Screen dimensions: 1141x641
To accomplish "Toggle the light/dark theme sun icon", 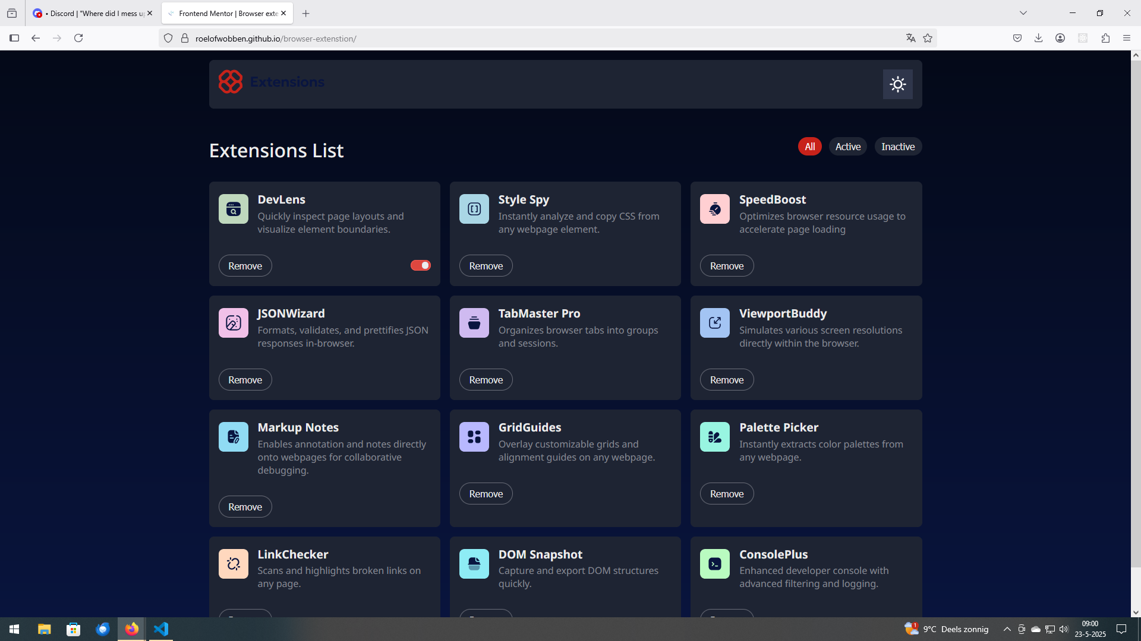I will (897, 84).
